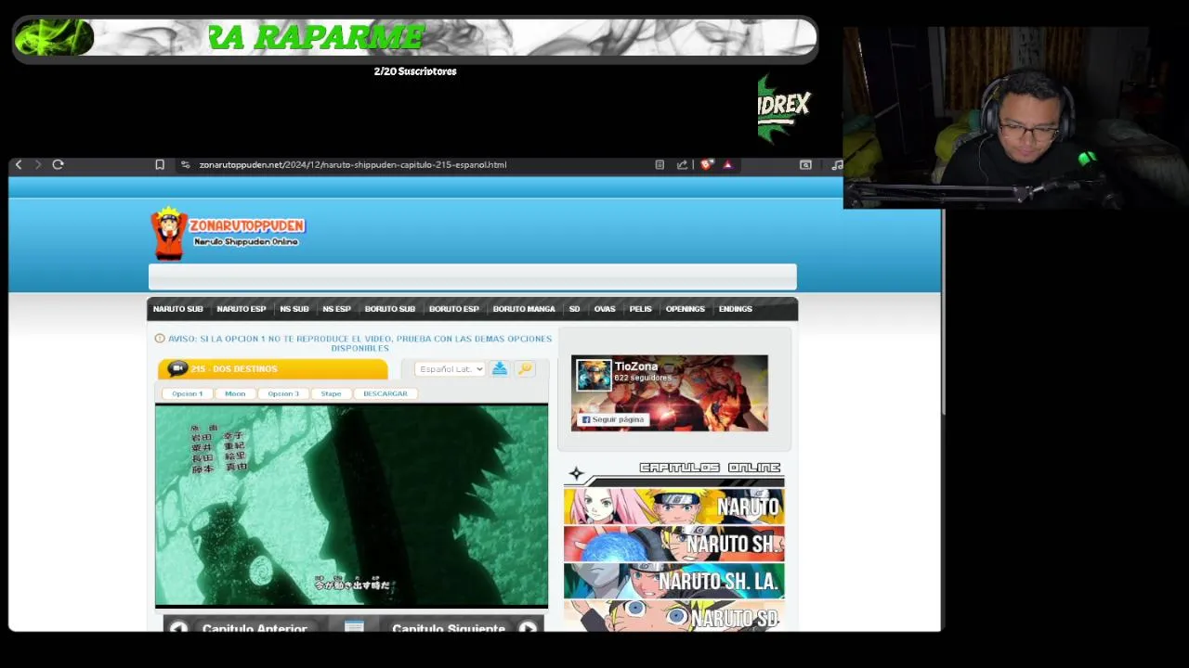Select NS ESP in the navigation bar
Viewport: 1189px width, 668px height.
tap(336, 309)
